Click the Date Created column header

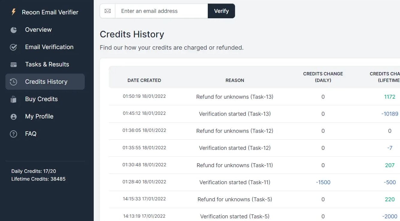click(144, 80)
